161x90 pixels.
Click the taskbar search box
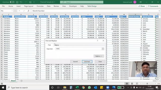(x=28, y=87)
